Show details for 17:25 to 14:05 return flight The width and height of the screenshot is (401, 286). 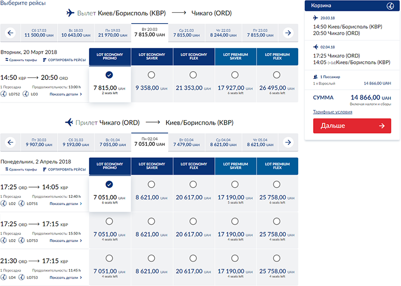coord(66,204)
